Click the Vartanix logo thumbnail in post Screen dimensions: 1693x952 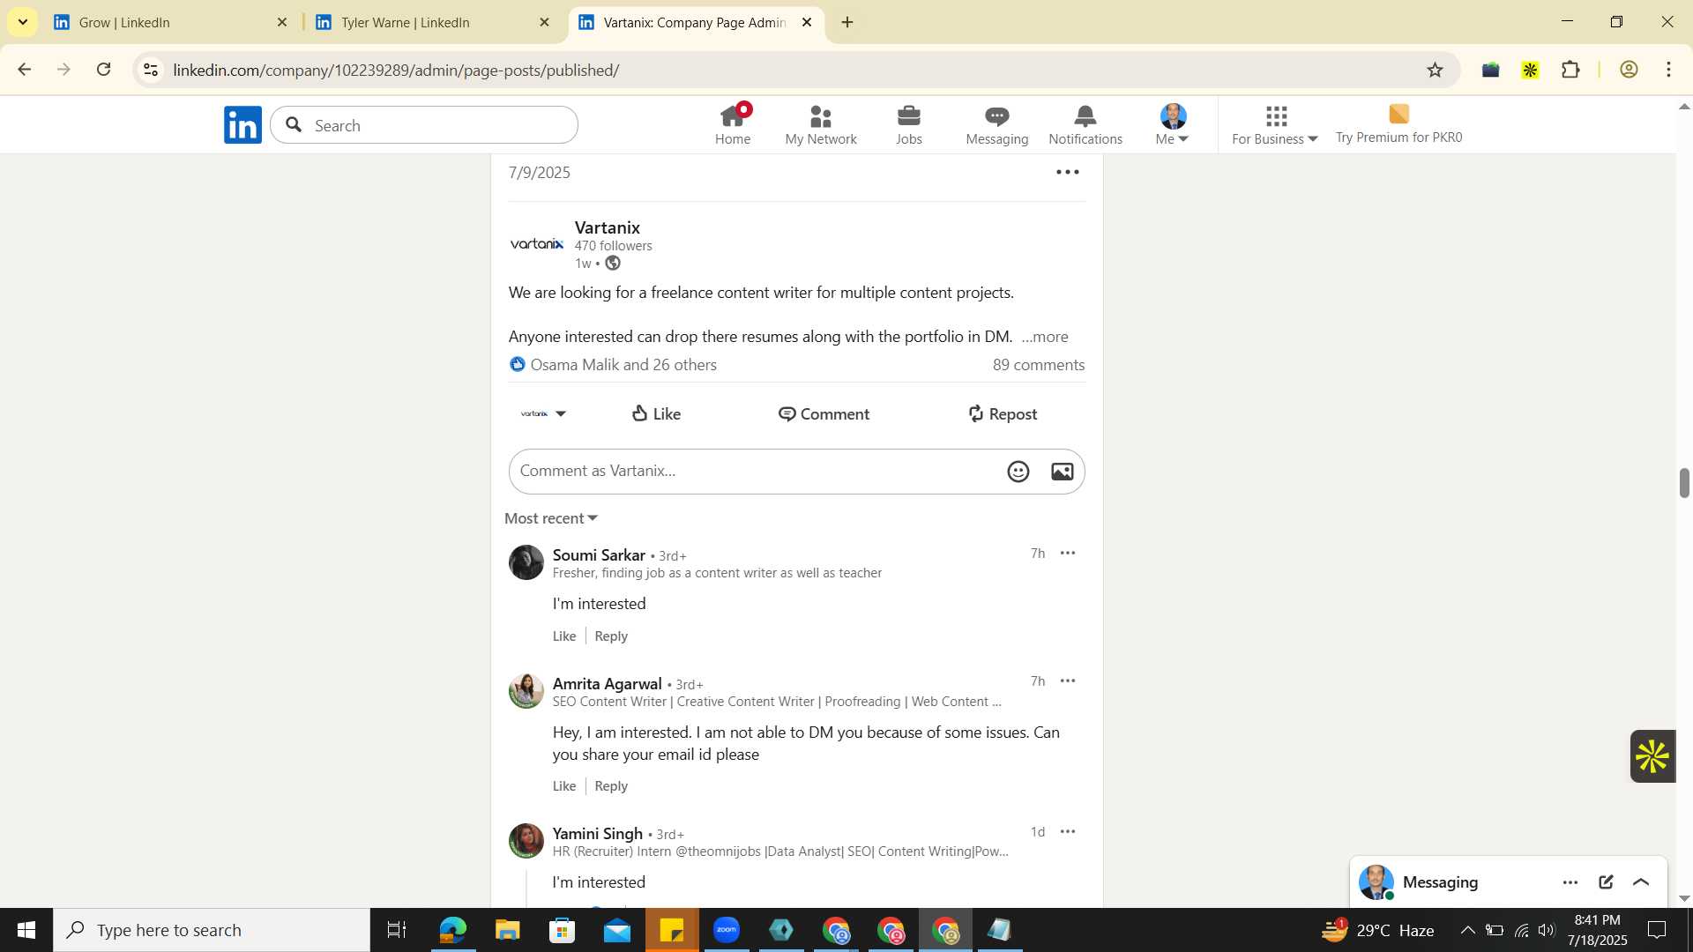(x=536, y=243)
